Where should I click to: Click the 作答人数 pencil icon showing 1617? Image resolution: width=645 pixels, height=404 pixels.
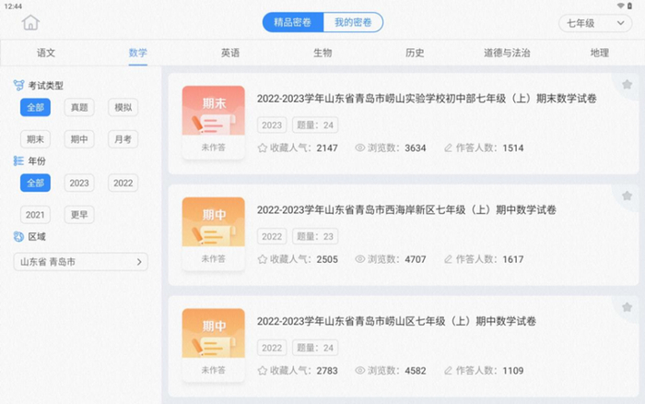point(449,258)
